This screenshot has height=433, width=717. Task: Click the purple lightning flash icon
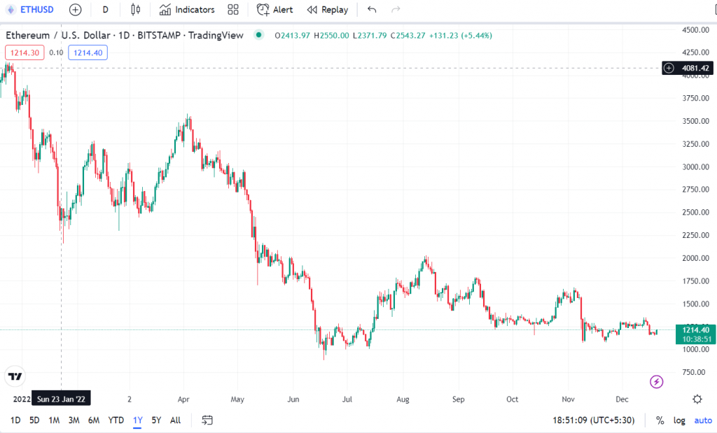coord(657,381)
